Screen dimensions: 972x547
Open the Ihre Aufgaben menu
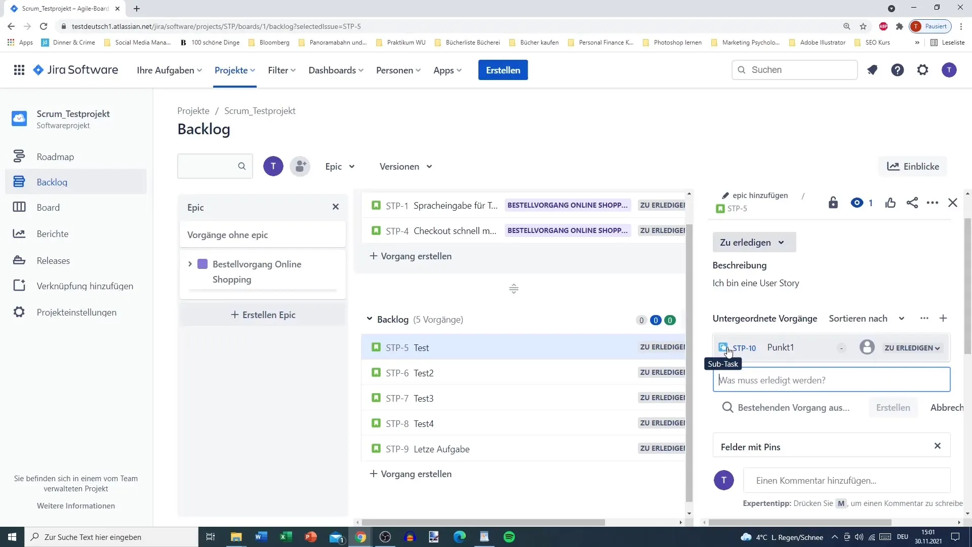click(x=169, y=70)
